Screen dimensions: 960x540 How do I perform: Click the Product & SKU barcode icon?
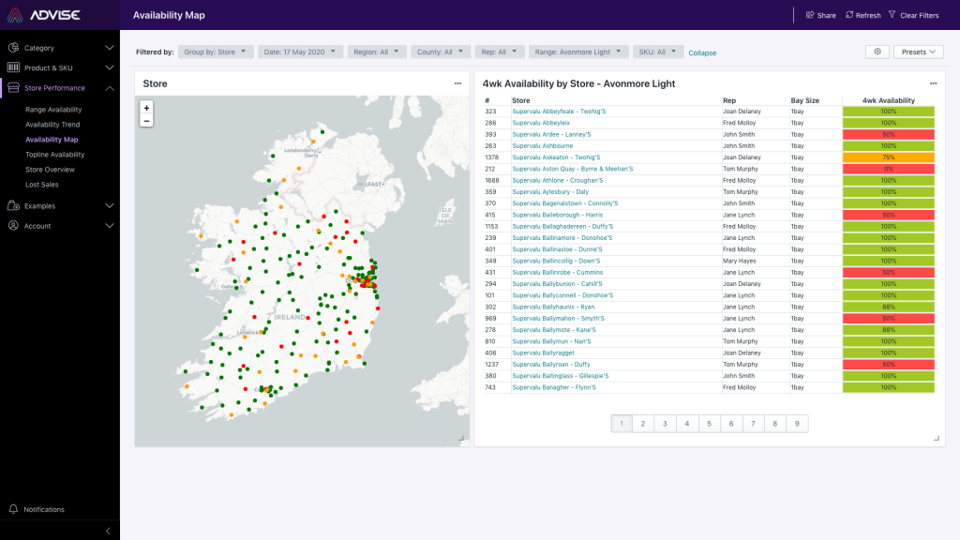(13, 67)
